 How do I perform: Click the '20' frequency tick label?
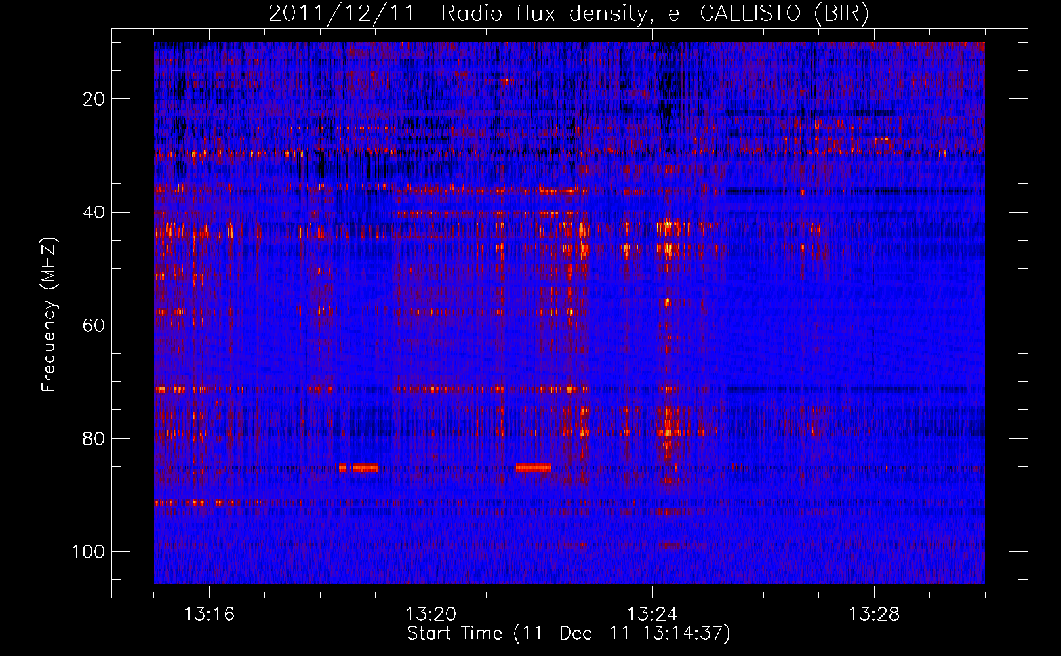point(94,99)
